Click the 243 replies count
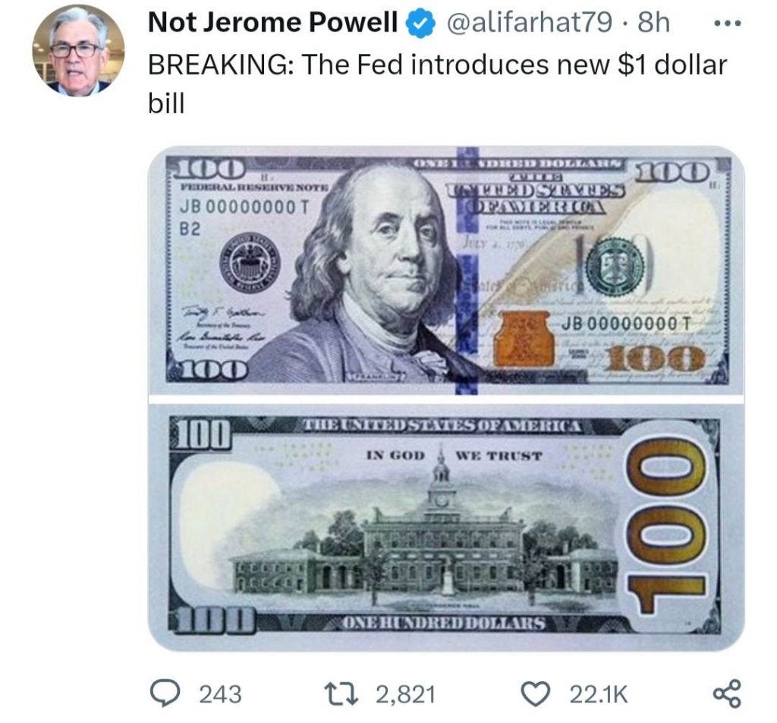The image size is (777, 723). pyautogui.click(x=221, y=693)
